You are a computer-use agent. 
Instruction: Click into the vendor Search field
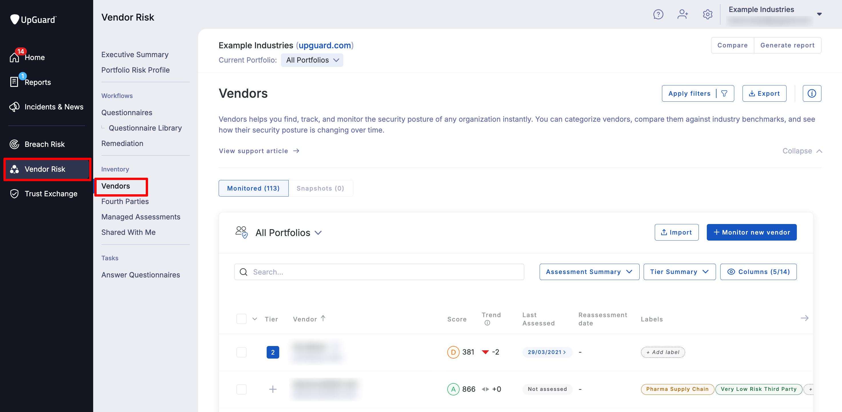[379, 272]
